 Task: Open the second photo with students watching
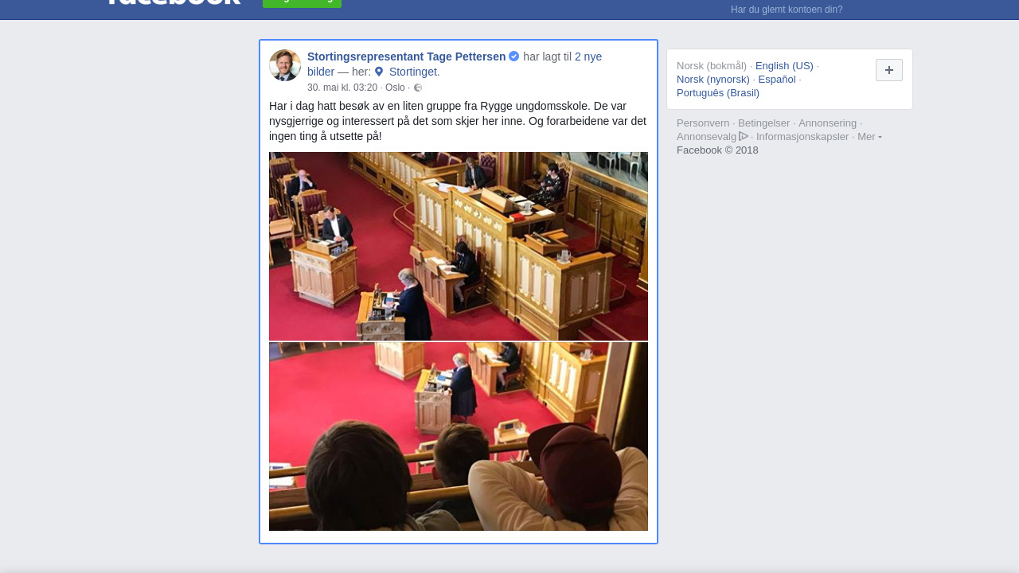(x=459, y=437)
